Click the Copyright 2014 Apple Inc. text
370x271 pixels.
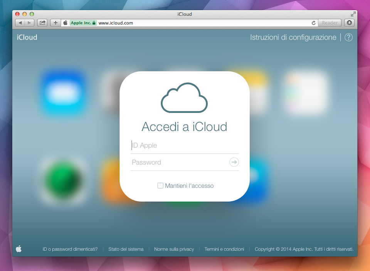pyautogui.click(x=304, y=249)
